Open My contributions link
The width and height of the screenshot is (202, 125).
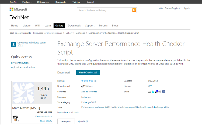coord(20,63)
